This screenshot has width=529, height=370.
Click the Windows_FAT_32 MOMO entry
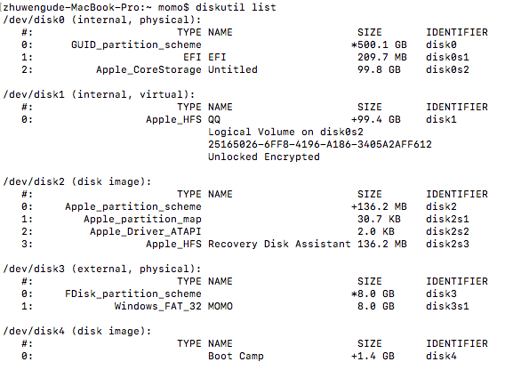click(173, 307)
